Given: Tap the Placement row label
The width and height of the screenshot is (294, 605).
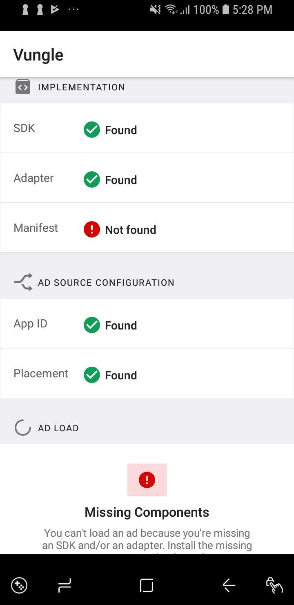Looking at the screenshot, I should tap(41, 373).
